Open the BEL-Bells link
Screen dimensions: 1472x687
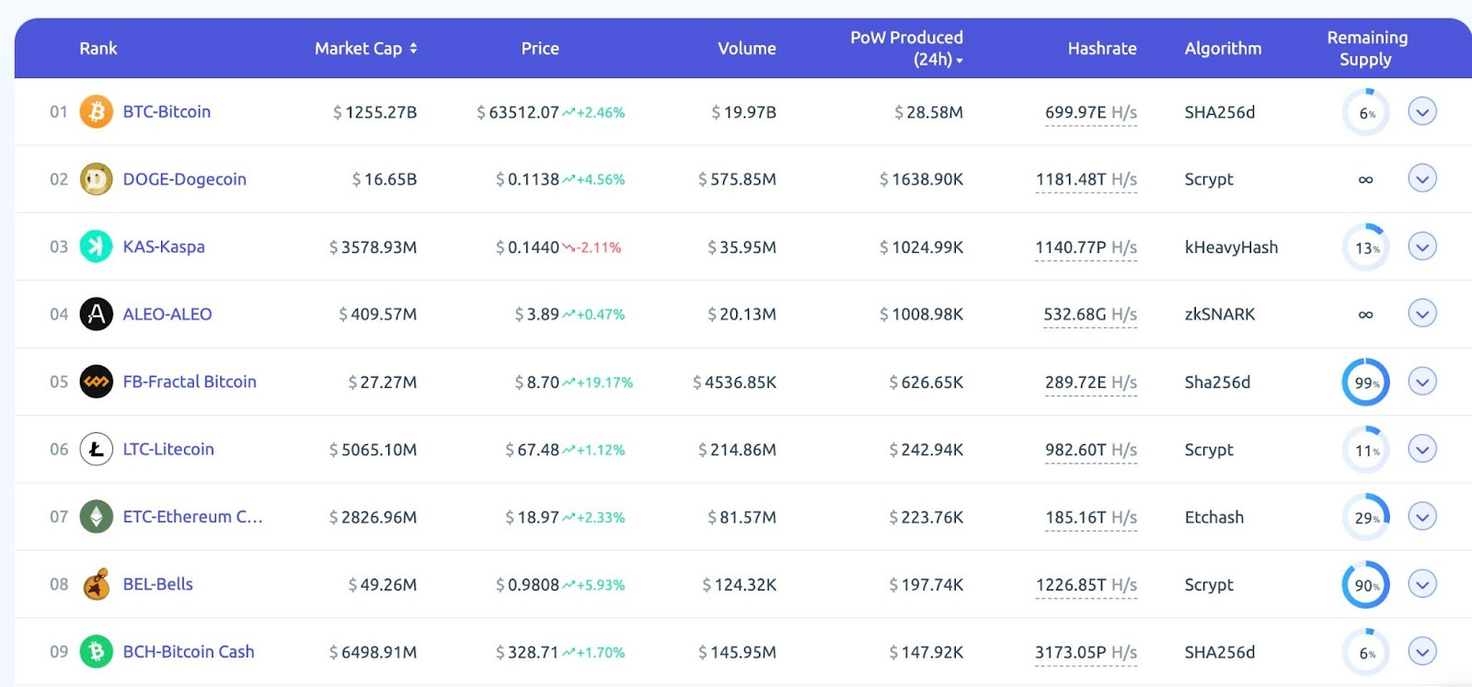158,584
